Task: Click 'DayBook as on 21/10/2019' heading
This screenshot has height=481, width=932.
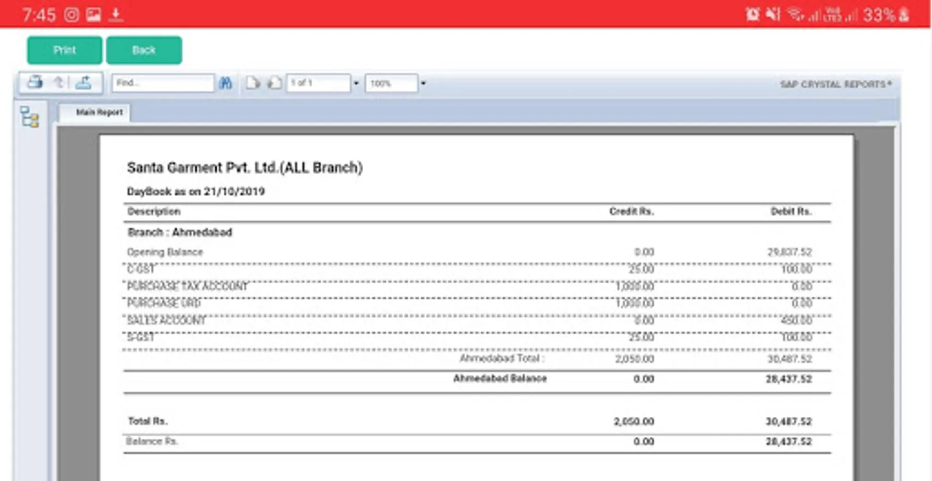Action: (195, 191)
